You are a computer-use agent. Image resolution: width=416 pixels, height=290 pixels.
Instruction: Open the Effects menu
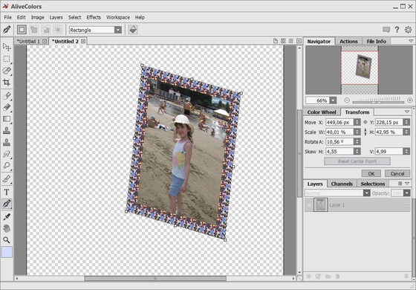tap(94, 17)
